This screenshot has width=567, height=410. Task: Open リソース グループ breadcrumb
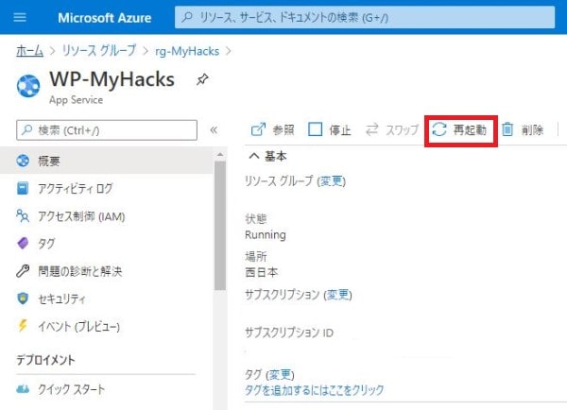[99, 51]
